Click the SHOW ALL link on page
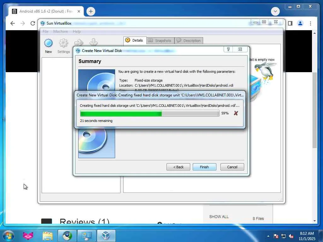 click(x=219, y=216)
